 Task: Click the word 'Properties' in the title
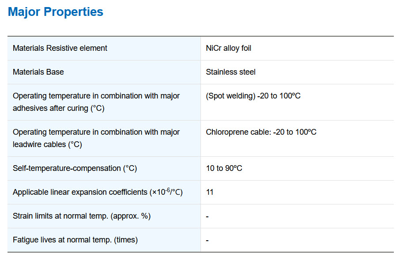73,12
